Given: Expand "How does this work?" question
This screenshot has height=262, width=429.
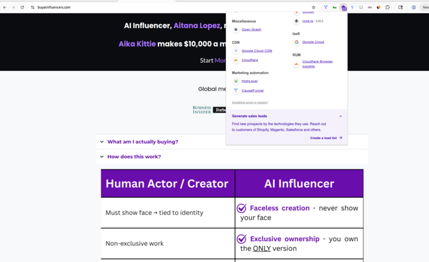Looking at the screenshot, I should pos(134,157).
